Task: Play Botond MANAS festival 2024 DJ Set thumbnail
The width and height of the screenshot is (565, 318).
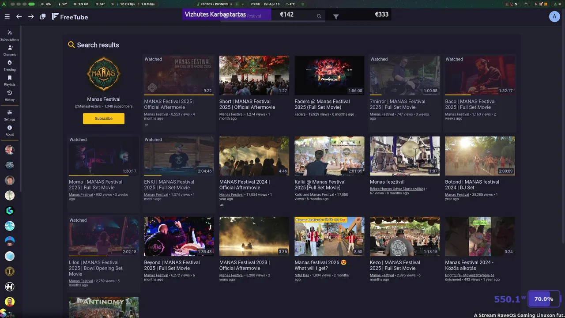Action: pyautogui.click(x=480, y=156)
